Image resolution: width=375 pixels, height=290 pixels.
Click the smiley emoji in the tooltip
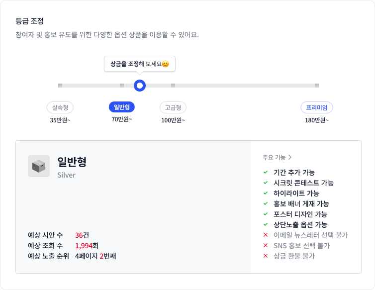click(x=166, y=64)
